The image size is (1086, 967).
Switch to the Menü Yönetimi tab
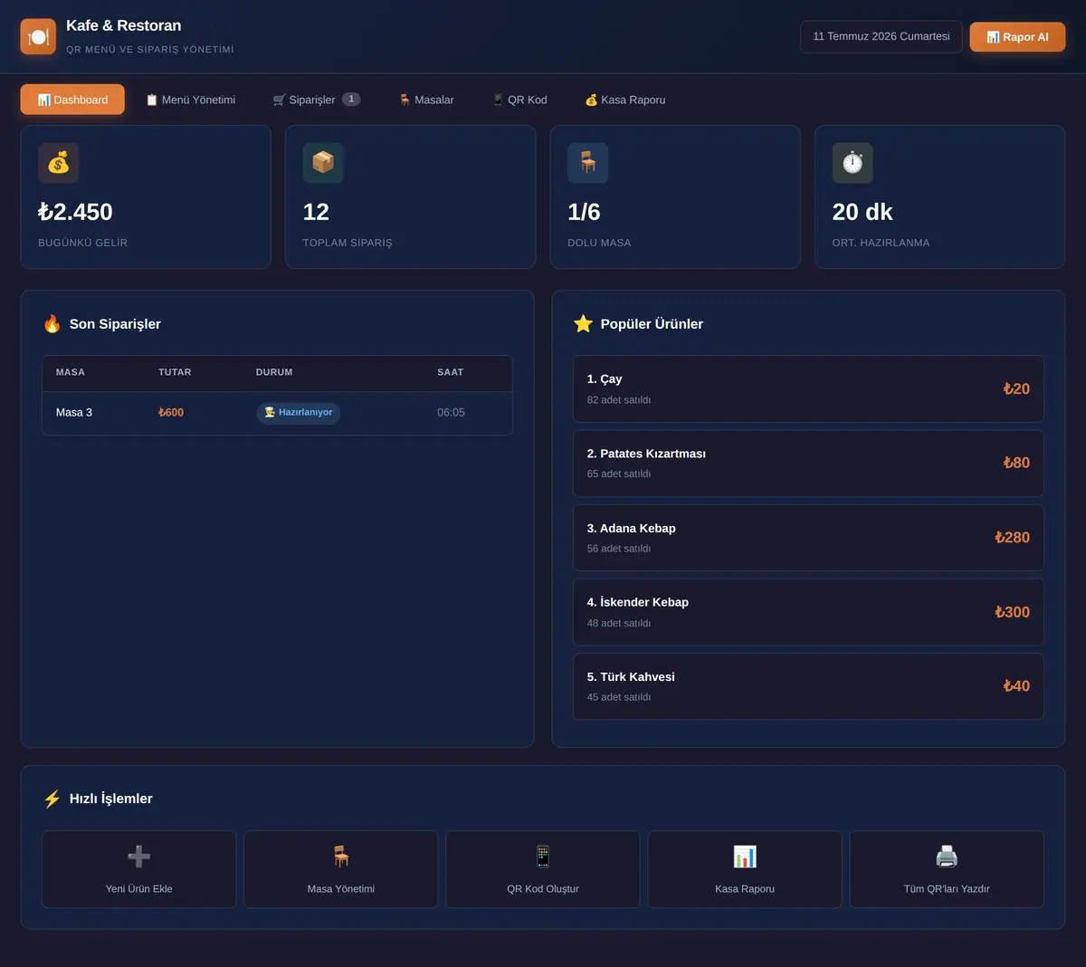point(190,100)
